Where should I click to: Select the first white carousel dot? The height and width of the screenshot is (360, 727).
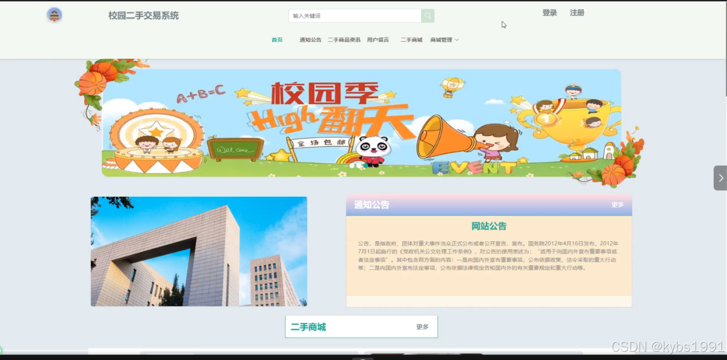(352, 166)
